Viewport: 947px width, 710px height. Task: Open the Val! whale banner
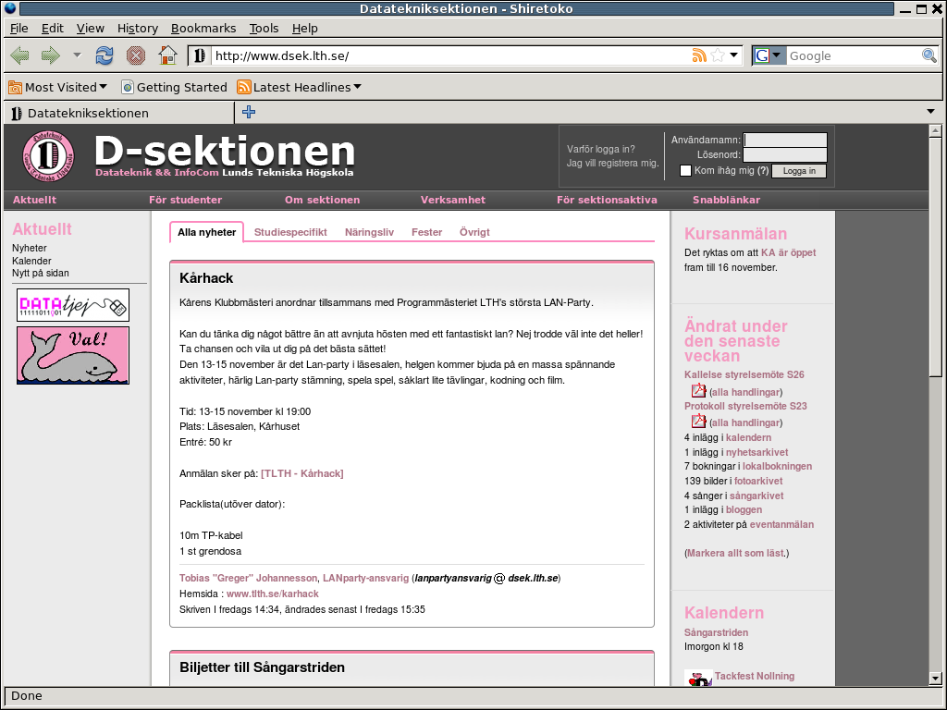click(x=73, y=356)
